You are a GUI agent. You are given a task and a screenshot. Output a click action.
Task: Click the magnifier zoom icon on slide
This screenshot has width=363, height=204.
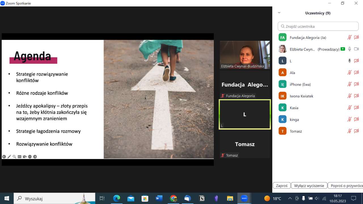point(14,157)
